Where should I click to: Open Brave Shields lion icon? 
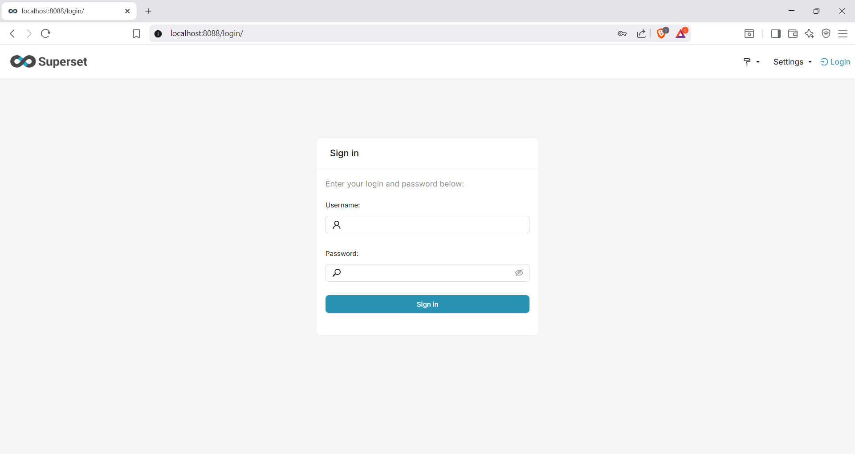tap(662, 33)
